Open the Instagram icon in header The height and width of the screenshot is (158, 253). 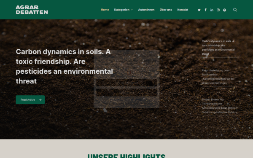point(218,10)
